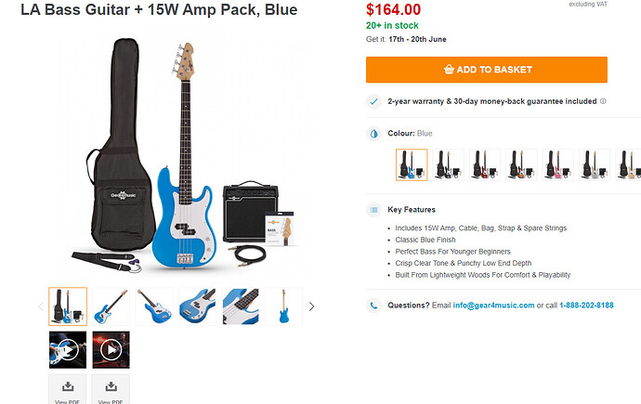Screen dimensions: 641x404
Task: Choose the sunburst bass colour option
Action: pos(521,164)
